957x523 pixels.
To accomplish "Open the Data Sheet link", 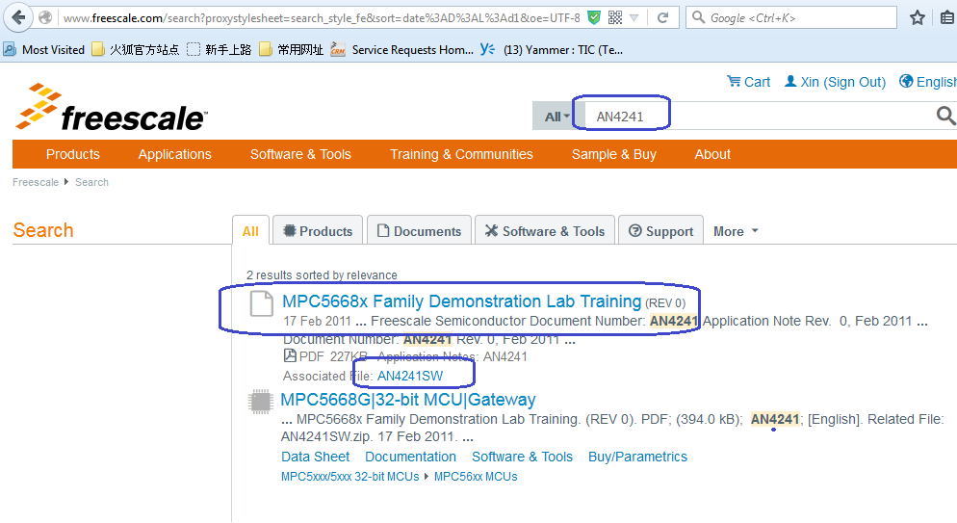I will tap(316, 457).
